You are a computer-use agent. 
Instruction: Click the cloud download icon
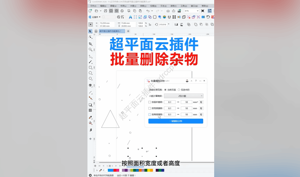pyautogui.click(x=111, y=11)
